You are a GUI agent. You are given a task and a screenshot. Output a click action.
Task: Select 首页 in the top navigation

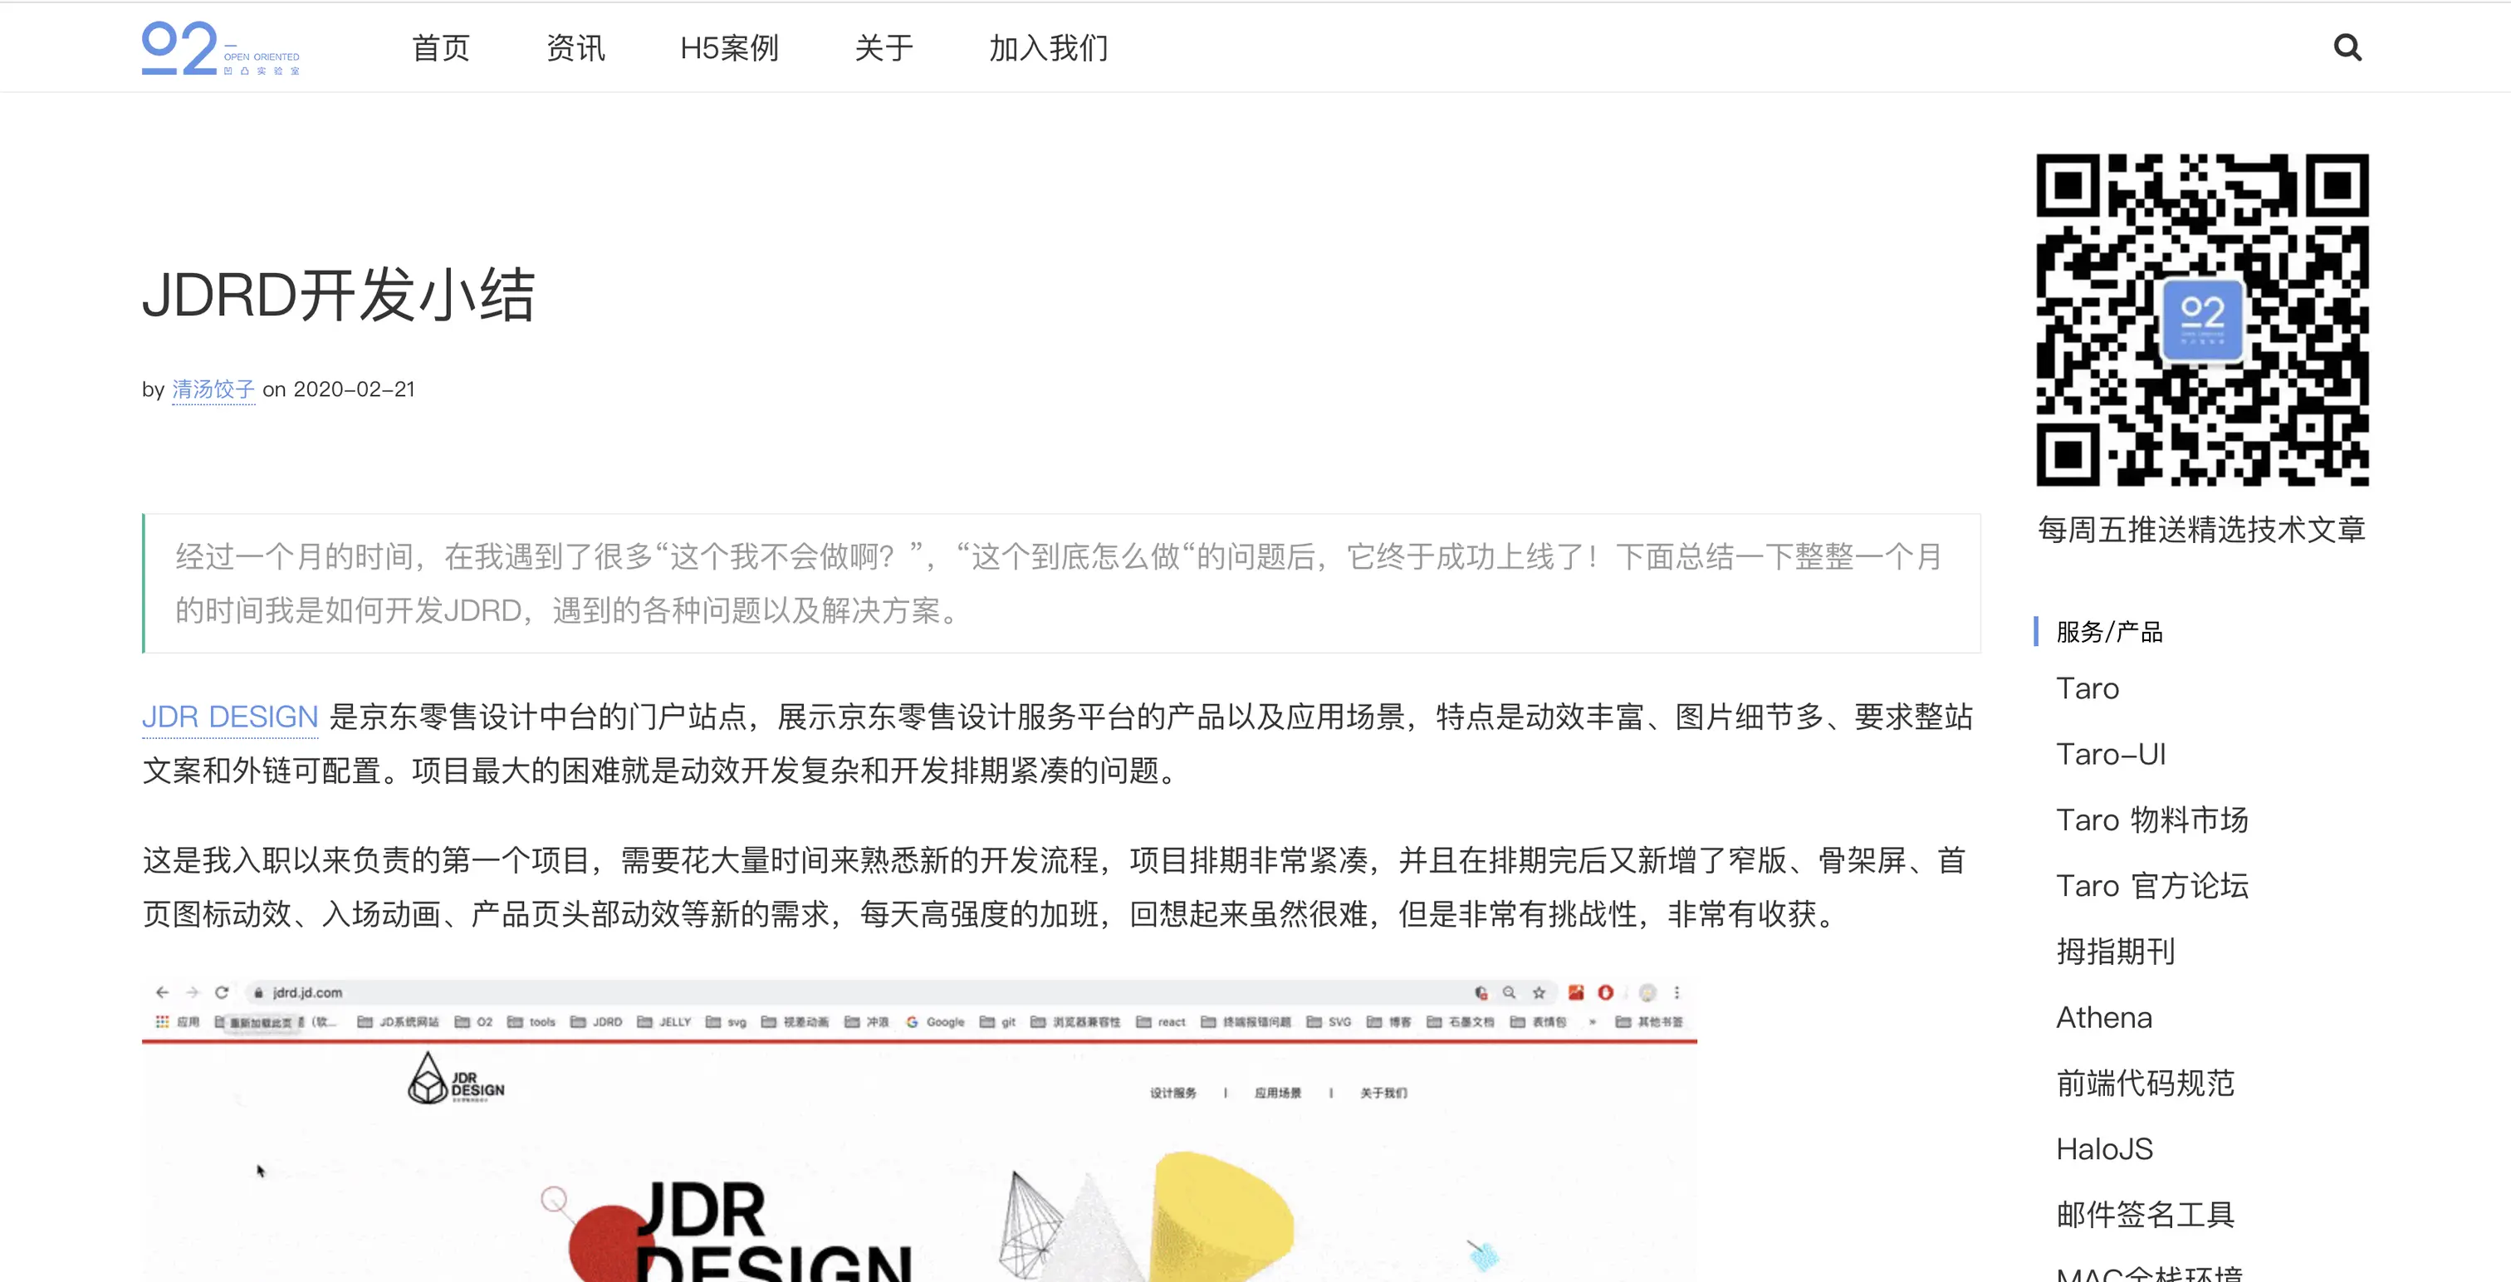(x=441, y=48)
